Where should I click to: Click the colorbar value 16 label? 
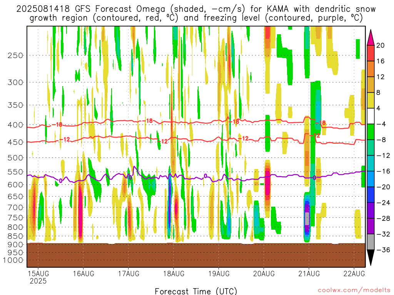[x=381, y=61]
